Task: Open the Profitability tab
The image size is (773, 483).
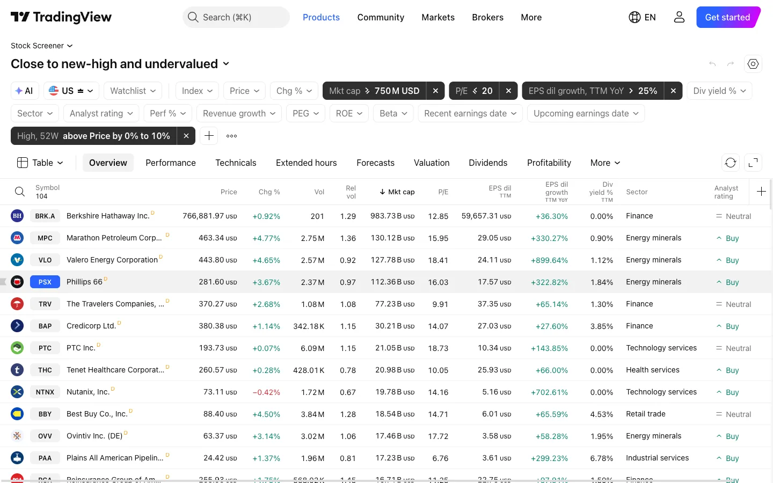Action: (549, 163)
